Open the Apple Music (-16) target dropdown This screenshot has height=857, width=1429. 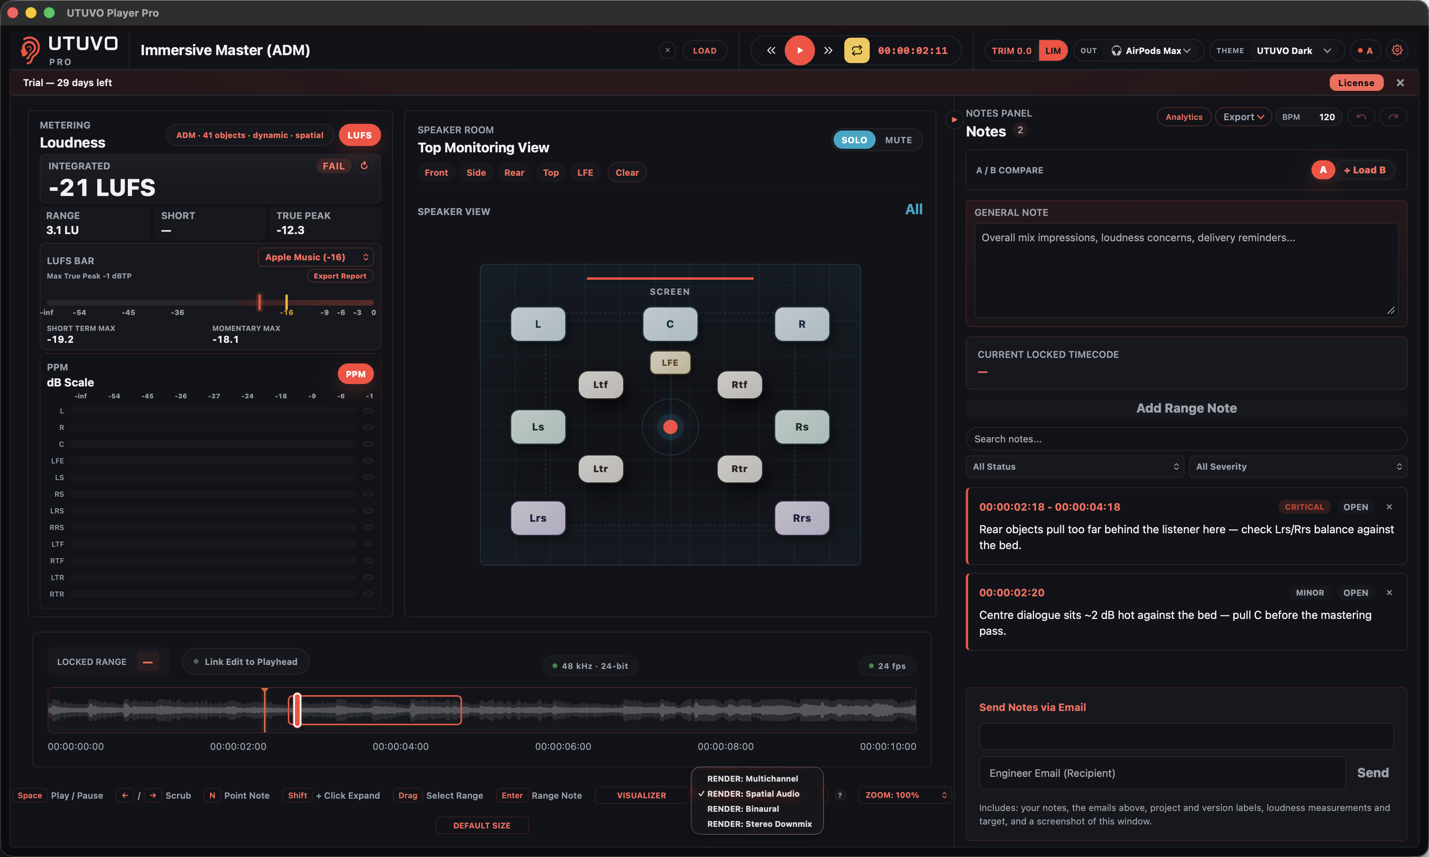(x=316, y=257)
